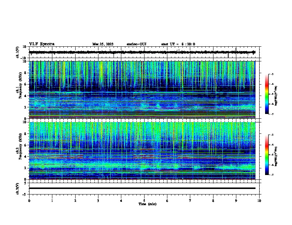
Task: Click time axis tick label '6'
Action: click(167, 201)
